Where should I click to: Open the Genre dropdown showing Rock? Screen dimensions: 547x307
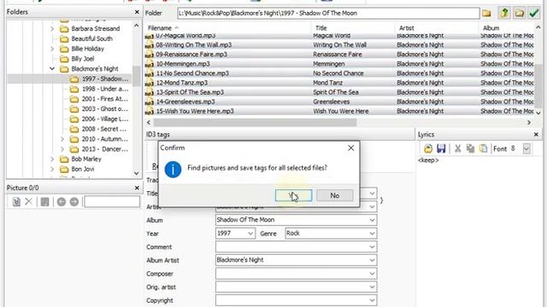(372, 233)
